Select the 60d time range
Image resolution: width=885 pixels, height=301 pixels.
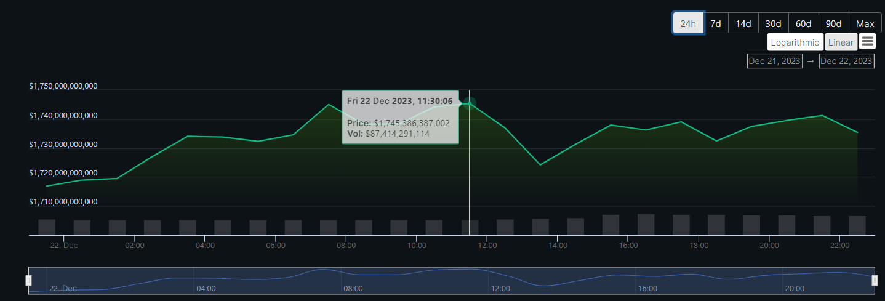[x=803, y=23]
